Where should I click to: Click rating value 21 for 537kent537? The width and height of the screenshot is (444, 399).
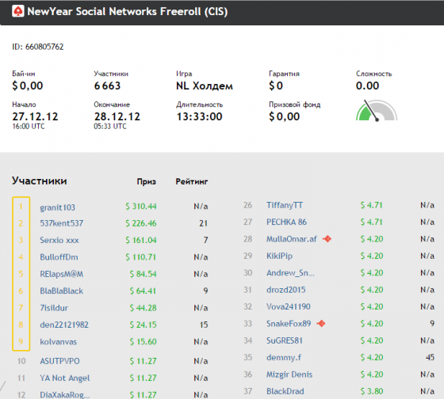(203, 223)
